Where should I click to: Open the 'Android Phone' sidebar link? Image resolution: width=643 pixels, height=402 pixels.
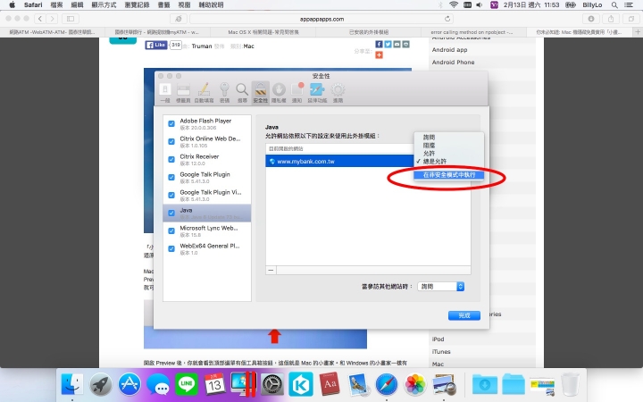453,63
